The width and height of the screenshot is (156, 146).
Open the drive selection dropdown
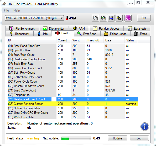click(34, 18)
